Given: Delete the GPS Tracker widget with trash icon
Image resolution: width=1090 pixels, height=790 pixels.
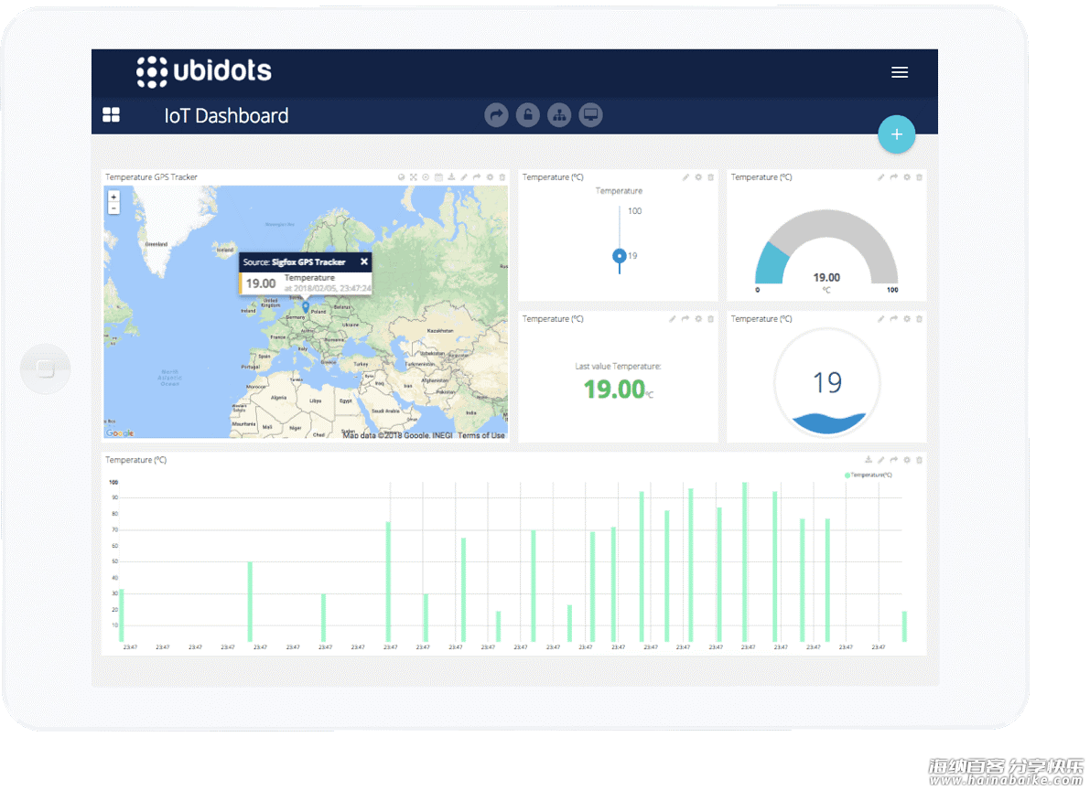Looking at the screenshot, I should pos(502,177).
